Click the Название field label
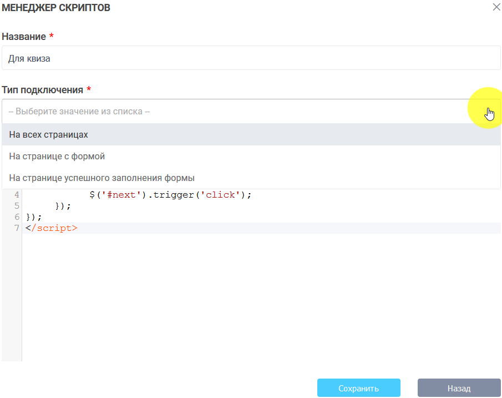502x398 pixels. click(24, 37)
